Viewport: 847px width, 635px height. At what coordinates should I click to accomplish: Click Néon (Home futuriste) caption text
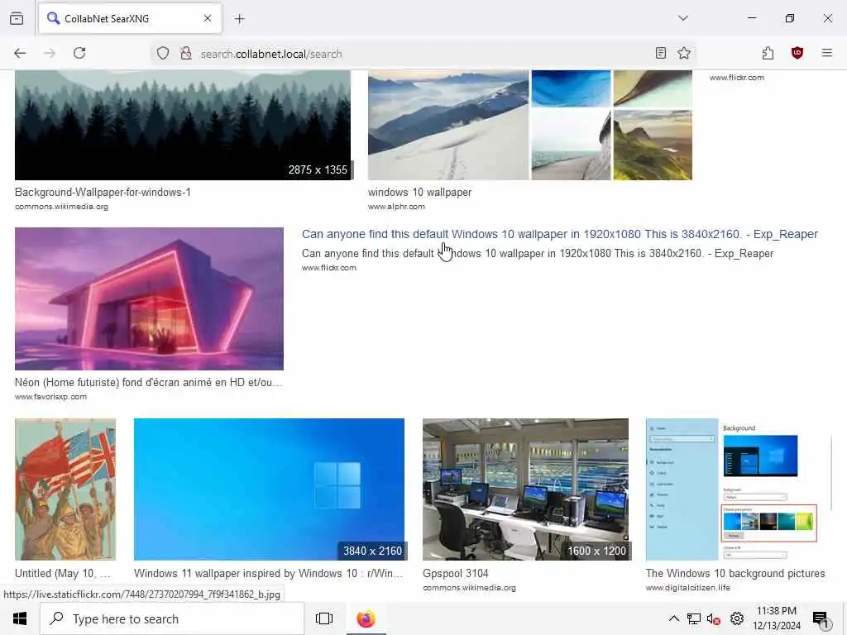(149, 382)
